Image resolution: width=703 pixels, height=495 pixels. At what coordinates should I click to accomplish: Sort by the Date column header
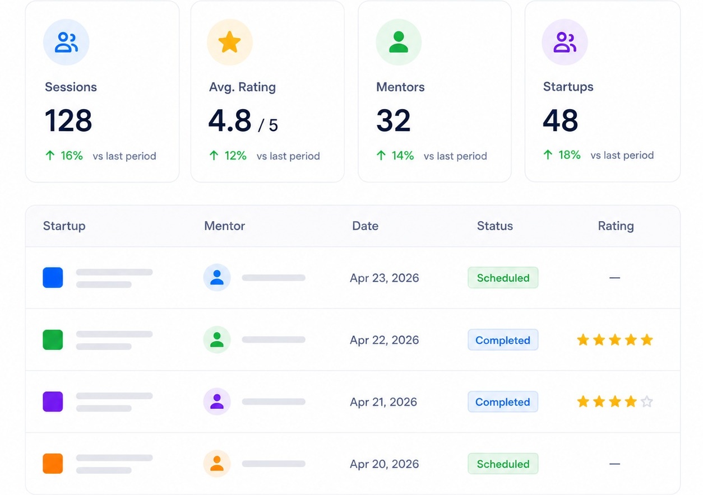click(365, 226)
